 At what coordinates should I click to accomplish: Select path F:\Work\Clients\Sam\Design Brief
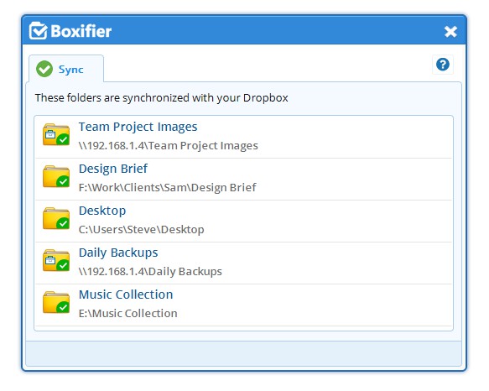[167, 188]
